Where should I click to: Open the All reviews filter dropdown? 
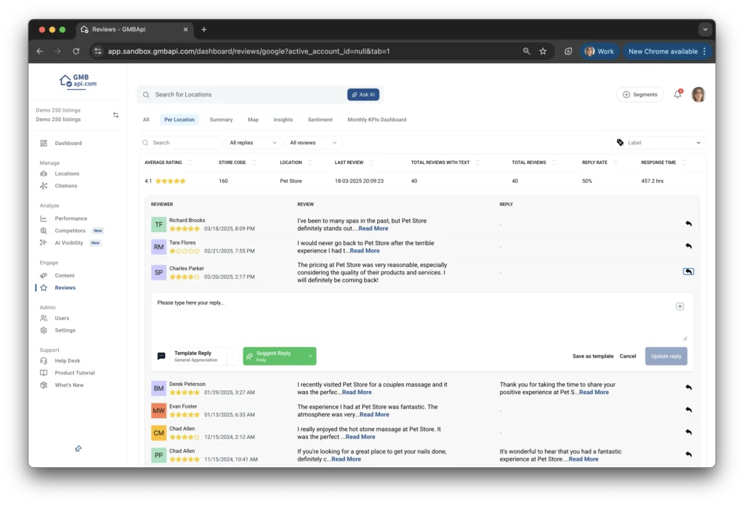coord(312,143)
